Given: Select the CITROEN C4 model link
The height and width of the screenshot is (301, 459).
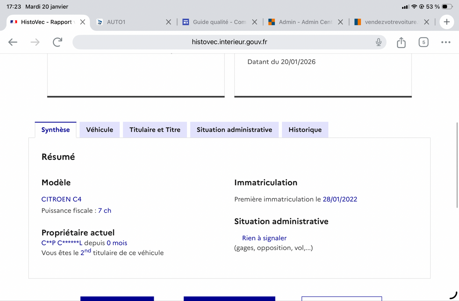Looking at the screenshot, I should (61, 199).
